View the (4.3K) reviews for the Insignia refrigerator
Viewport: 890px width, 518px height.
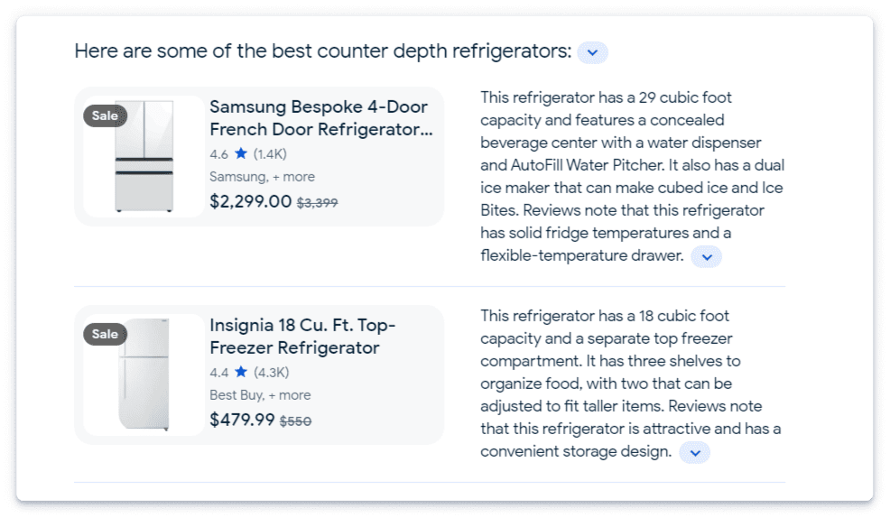click(271, 372)
